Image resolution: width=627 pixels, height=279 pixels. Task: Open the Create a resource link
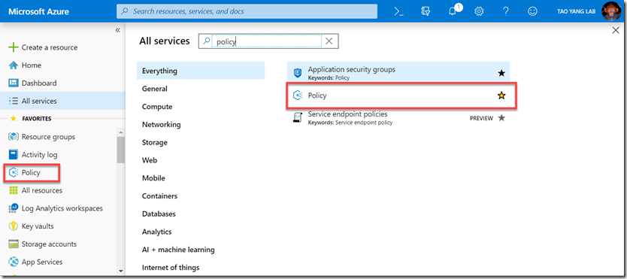pyautogui.click(x=50, y=47)
